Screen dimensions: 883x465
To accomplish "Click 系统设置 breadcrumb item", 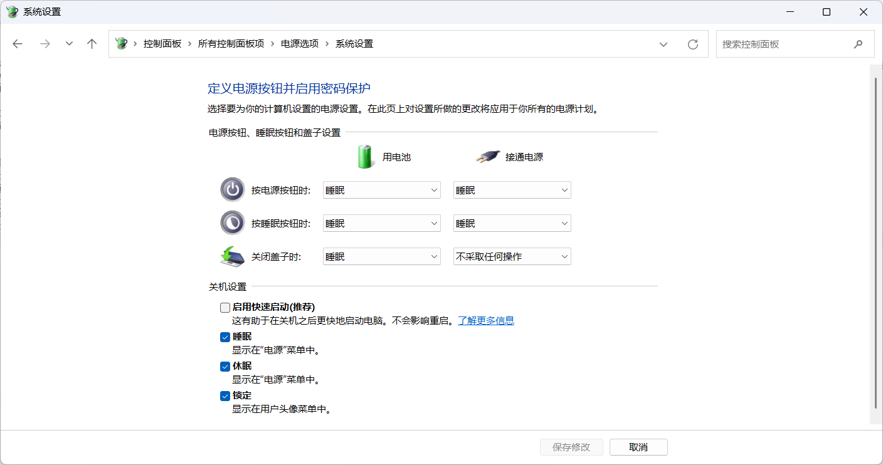I will pyautogui.click(x=354, y=44).
